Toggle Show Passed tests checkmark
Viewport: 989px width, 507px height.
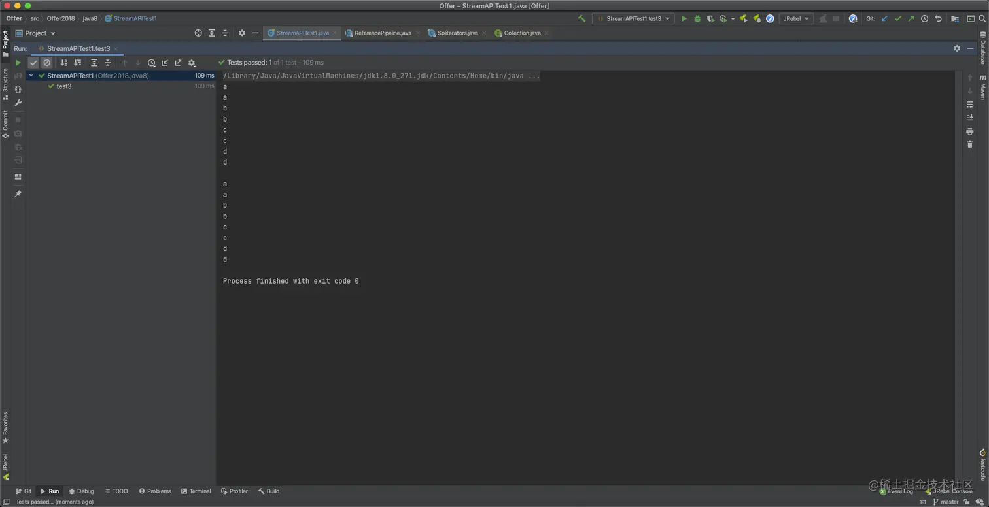pyautogui.click(x=33, y=63)
